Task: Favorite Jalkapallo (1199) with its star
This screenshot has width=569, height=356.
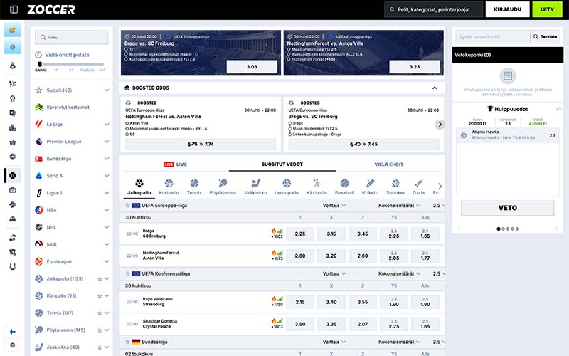Action: (100, 279)
